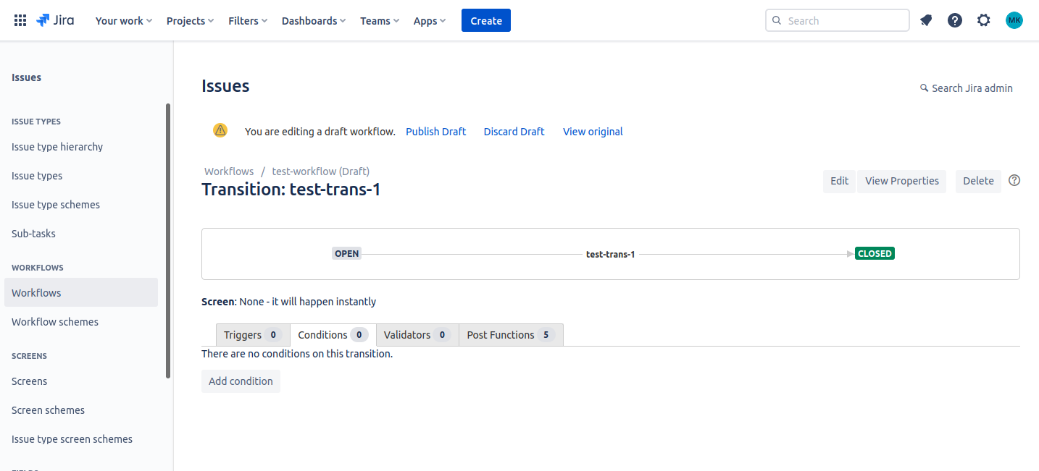1039x471 pixels.
Task: Switch to the Post Functions tab
Action: pos(510,335)
